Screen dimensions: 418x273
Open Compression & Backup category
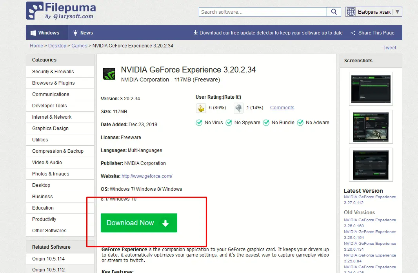click(x=60, y=151)
